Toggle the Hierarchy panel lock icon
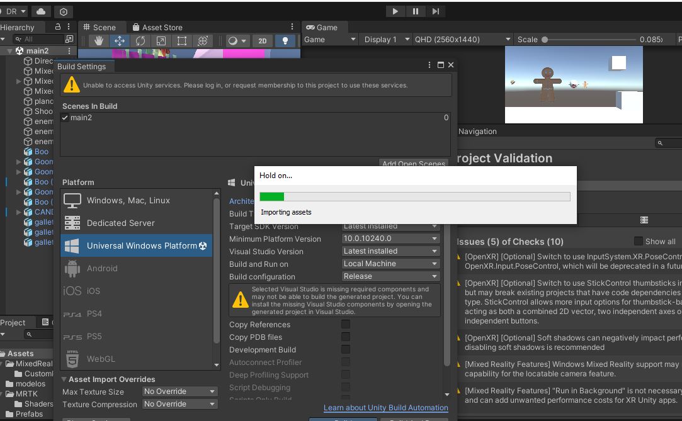This screenshot has width=682, height=421. click(x=57, y=27)
